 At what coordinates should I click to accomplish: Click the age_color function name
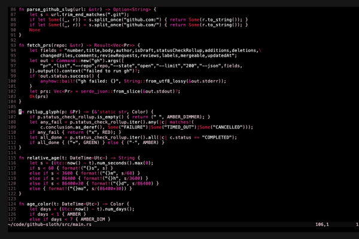point(39,204)
